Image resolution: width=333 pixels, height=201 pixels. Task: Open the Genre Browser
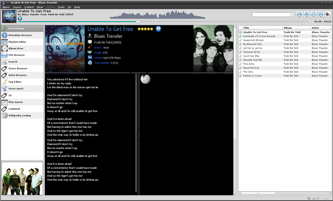[22, 69]
